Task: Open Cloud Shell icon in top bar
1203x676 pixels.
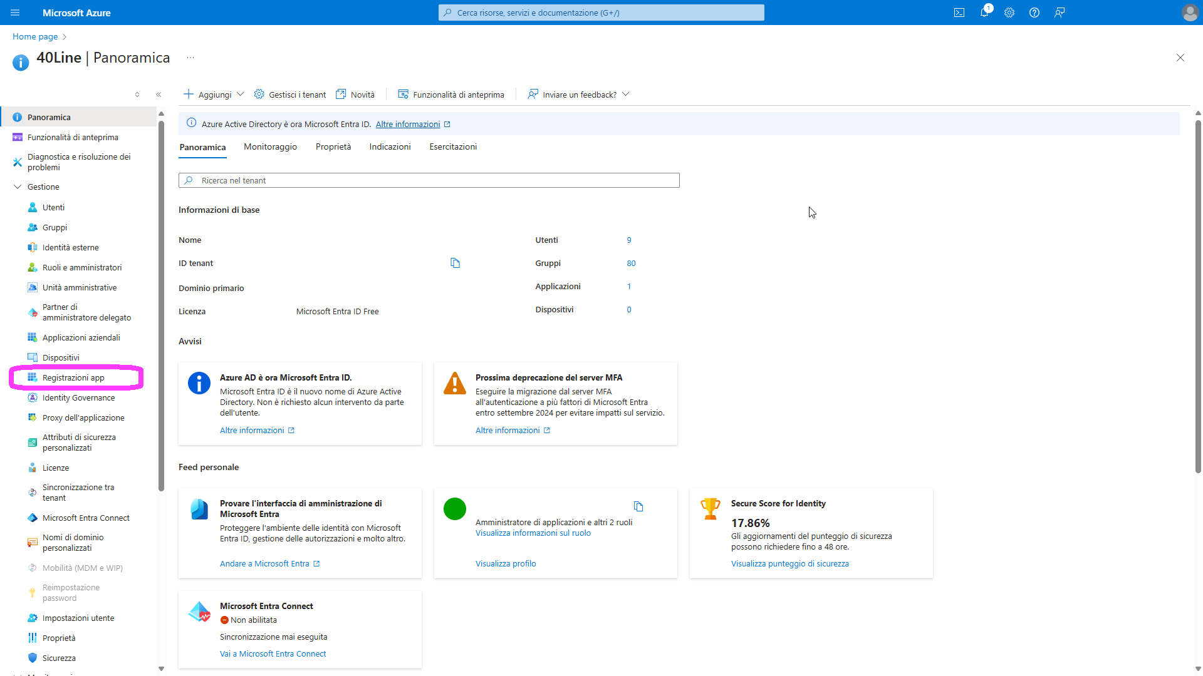Action: 959,13
